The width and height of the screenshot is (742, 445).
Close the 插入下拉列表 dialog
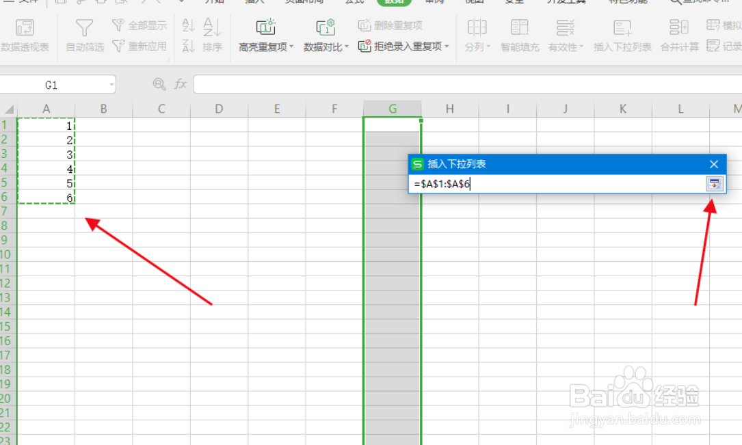713,164
